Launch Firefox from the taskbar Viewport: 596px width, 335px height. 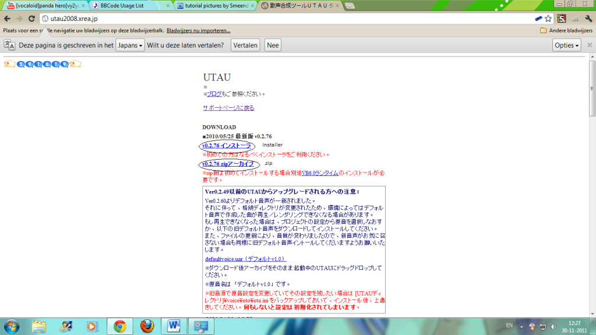(x=147, y=327)
